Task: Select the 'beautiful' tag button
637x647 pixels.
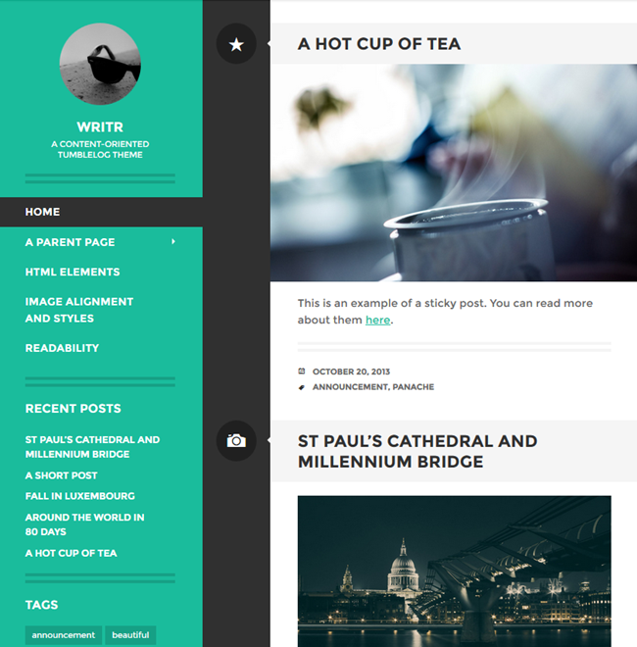Action: click(x=130, y=634)
